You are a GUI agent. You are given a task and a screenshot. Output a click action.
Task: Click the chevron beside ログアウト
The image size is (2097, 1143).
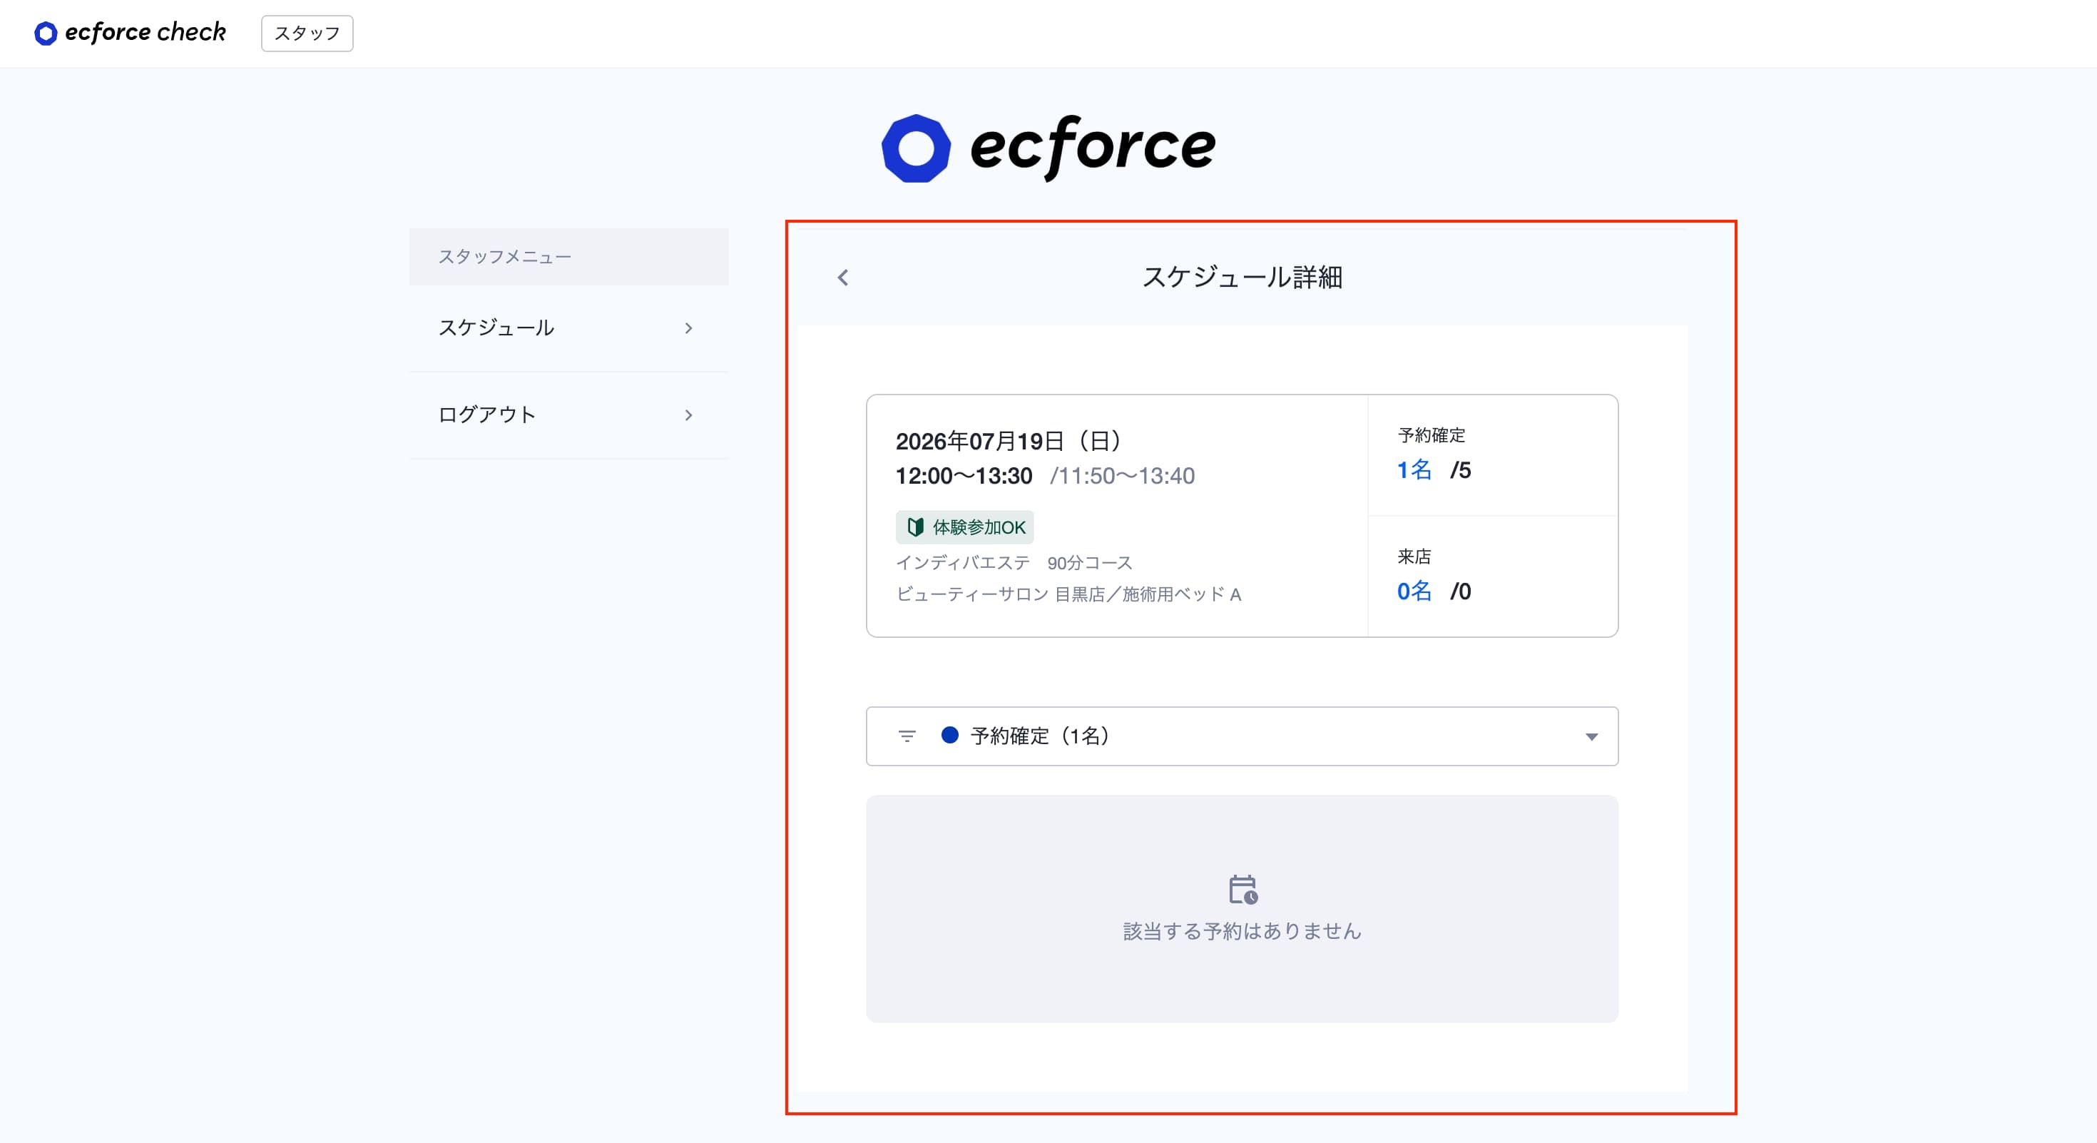pyautogui.click(x=689, y=415)
